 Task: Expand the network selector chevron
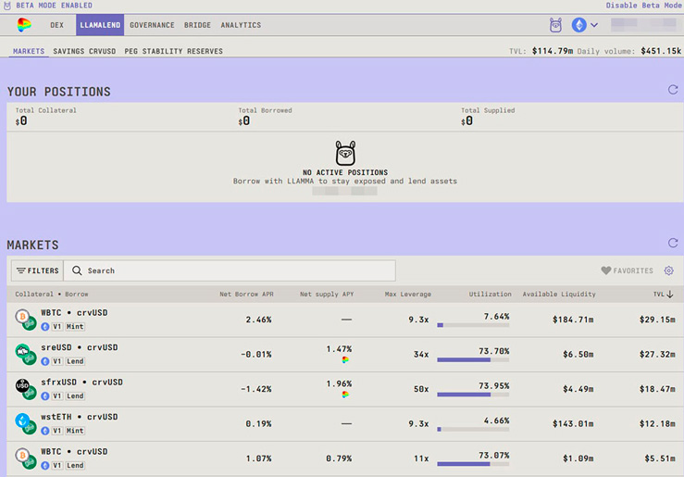tap(594, 25)
